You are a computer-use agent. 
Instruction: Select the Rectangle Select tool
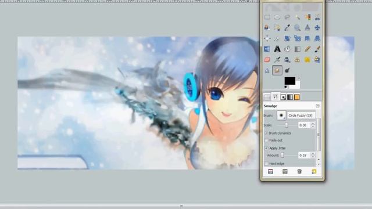point(267,17)
